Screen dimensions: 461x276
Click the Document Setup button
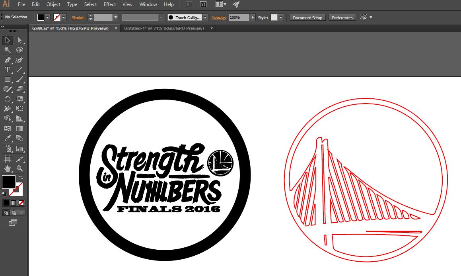(x=307, y=18)
